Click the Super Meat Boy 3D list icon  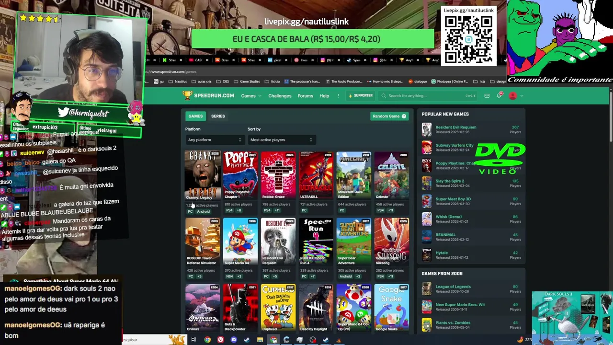coord(426,201)
